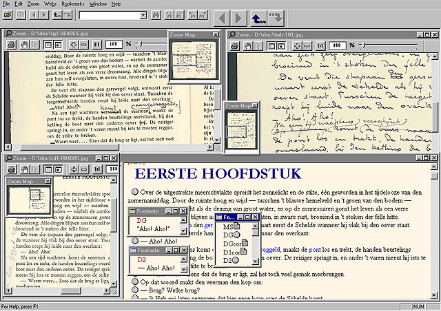Click the copy pages icon next to open folder
This screenshot has height=311, width=441.
pos(21,15)
